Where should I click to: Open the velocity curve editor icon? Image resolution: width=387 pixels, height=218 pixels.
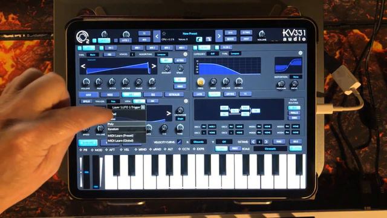(180, 142)
